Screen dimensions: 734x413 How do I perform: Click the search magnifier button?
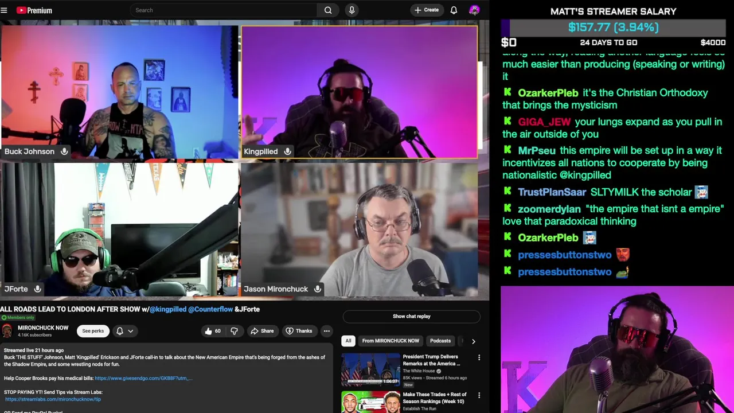tap(328, 10)
